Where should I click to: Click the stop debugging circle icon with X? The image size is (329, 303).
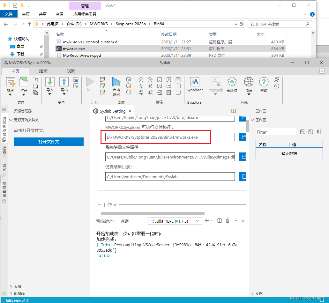[129, 92]
